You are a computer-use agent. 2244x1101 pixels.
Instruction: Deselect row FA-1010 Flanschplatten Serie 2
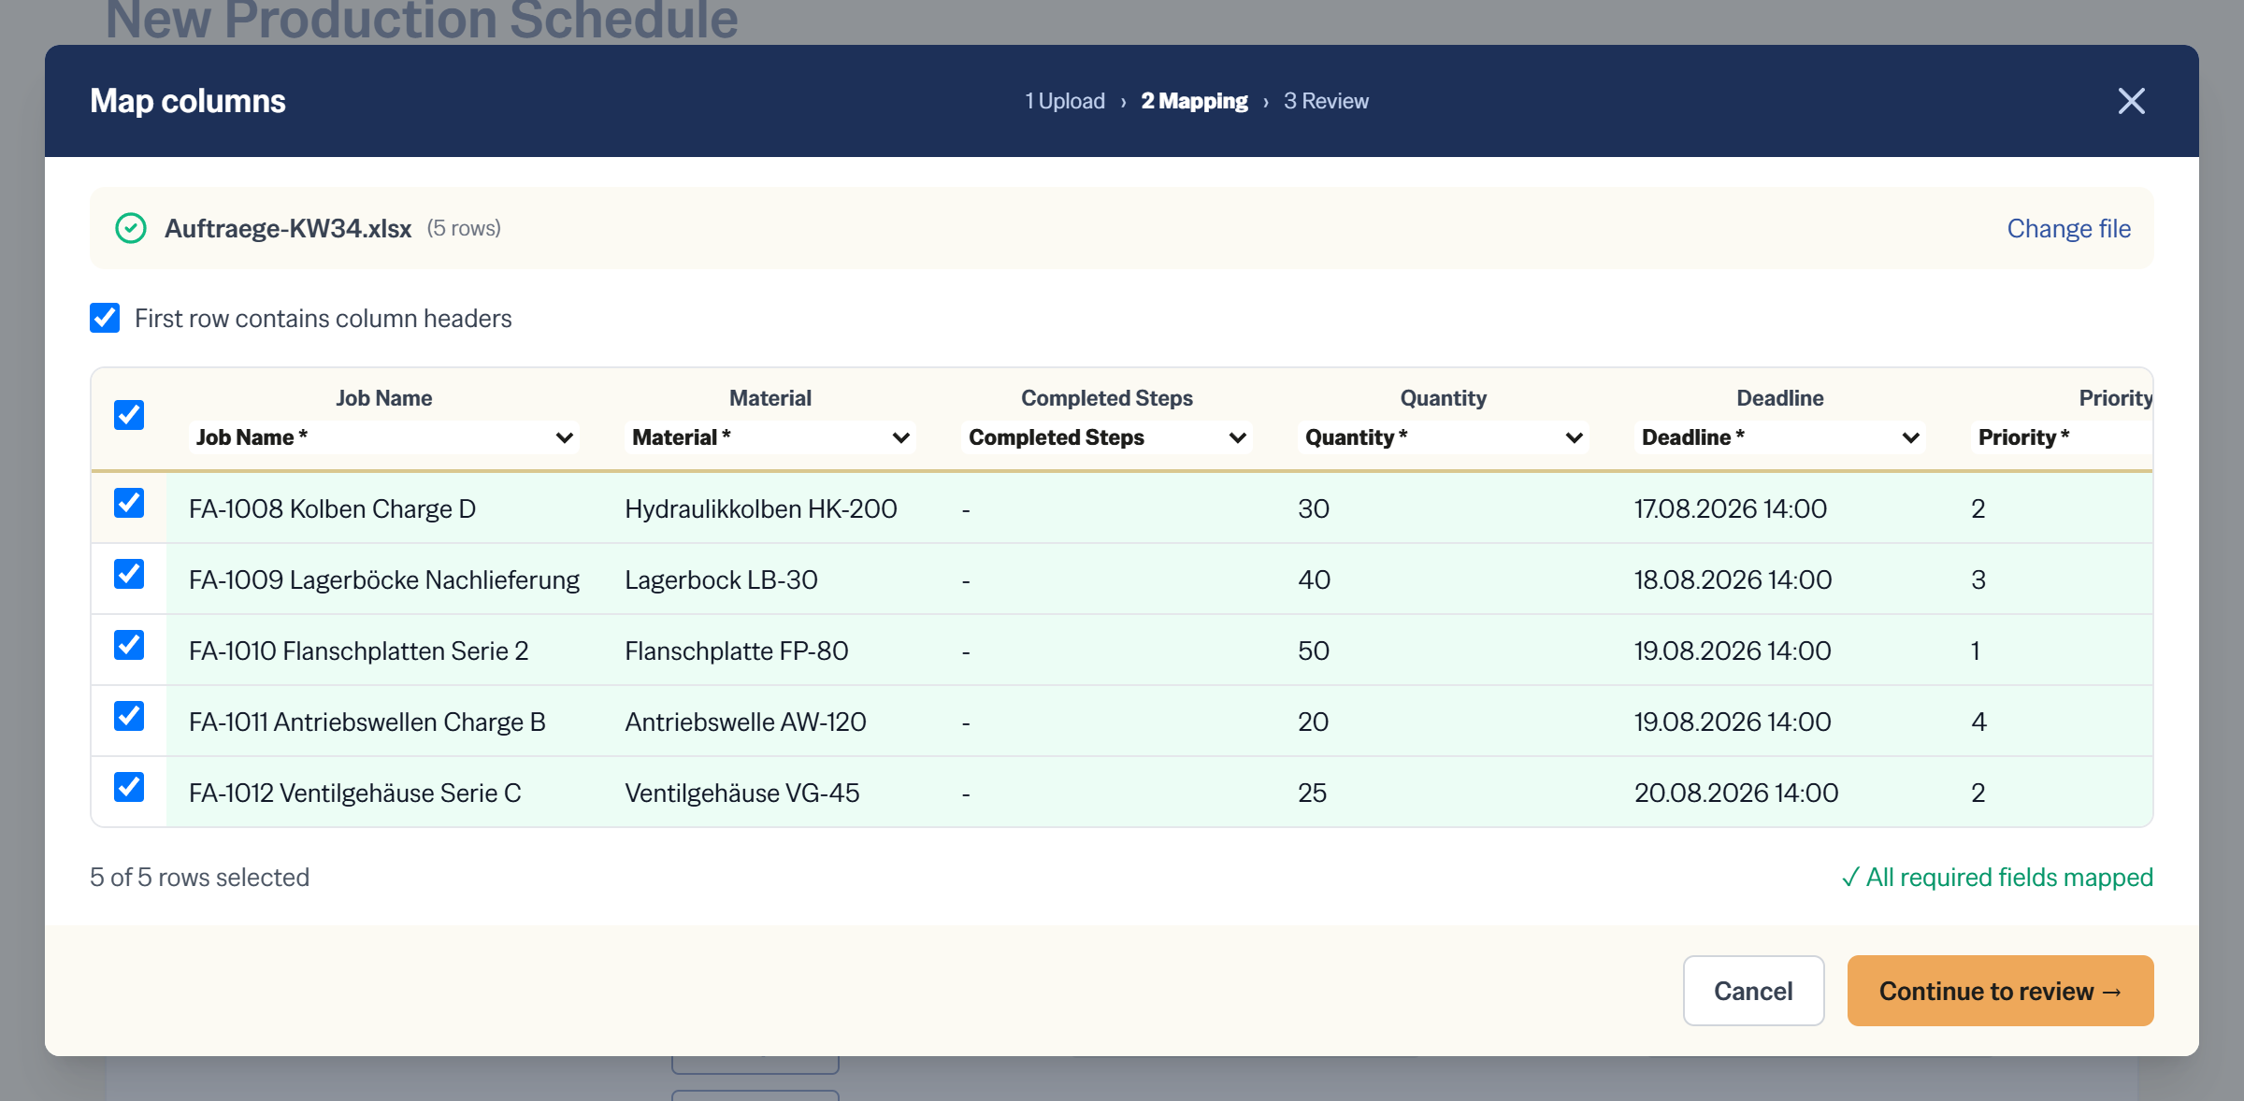(x=129, y=645)
